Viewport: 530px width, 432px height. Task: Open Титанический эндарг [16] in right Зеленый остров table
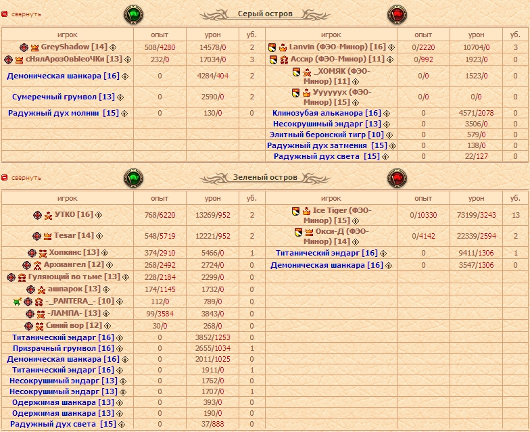pos(327,253)
